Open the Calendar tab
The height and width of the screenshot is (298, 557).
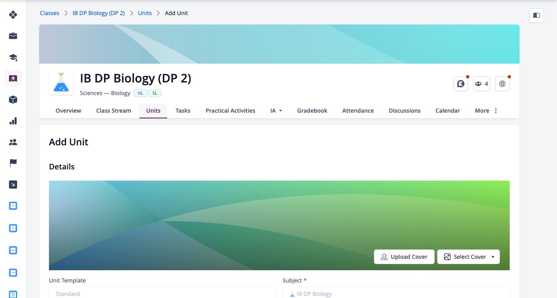[x=448, y=111]
